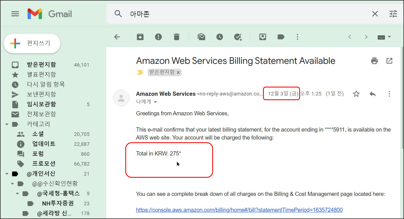Open search filter options icon
404x219 pixels.
pos(393,14)
